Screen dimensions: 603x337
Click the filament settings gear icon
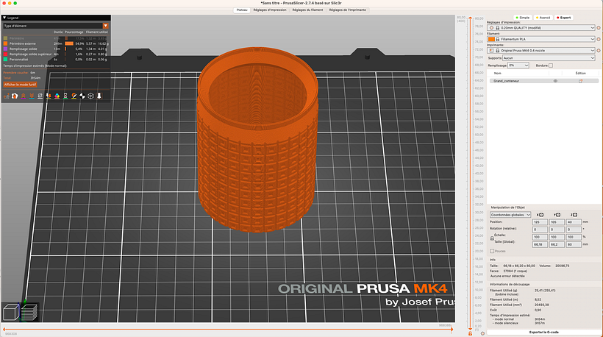tap(597, 38)
